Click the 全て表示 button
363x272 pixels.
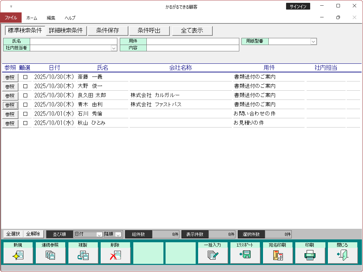pos(192,31)
